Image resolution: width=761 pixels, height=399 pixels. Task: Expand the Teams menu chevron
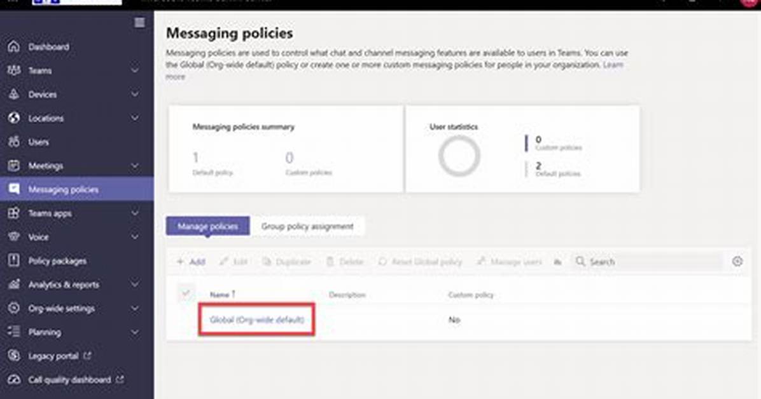coord(135,71)
